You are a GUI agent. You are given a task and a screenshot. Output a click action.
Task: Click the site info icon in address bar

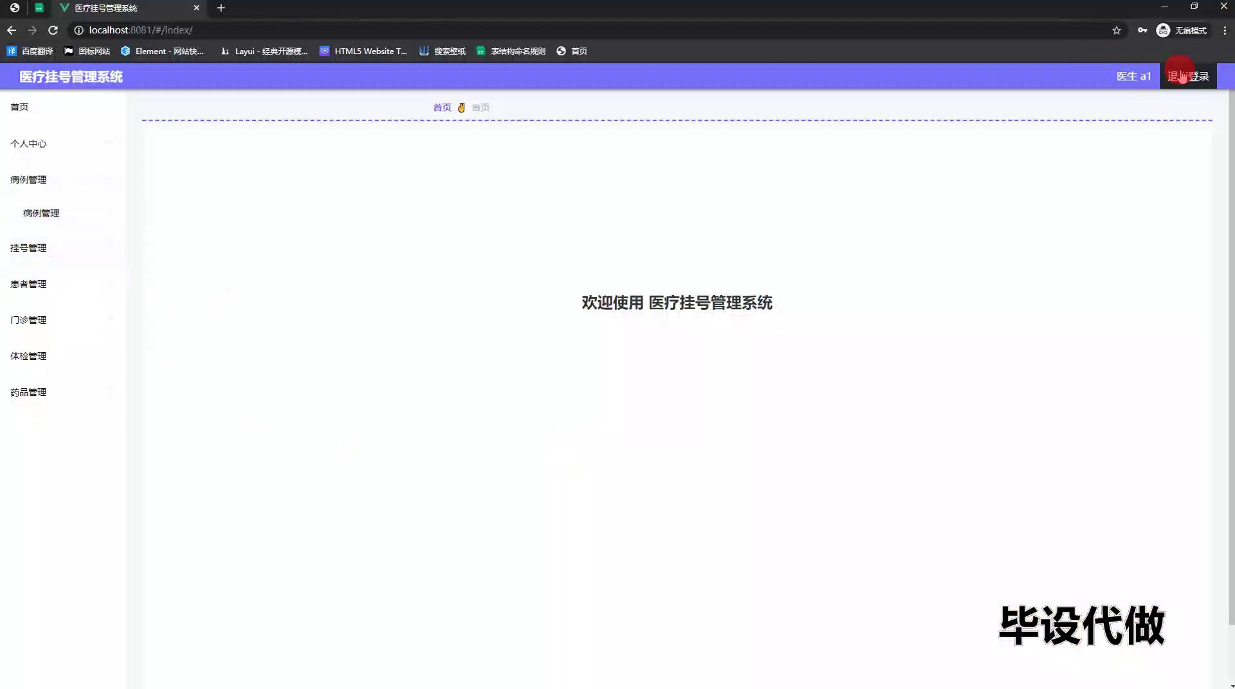(78, 30)
